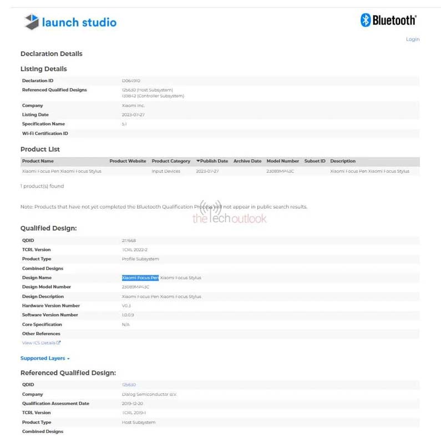Sort by the Product Website column header

[128, 161]
